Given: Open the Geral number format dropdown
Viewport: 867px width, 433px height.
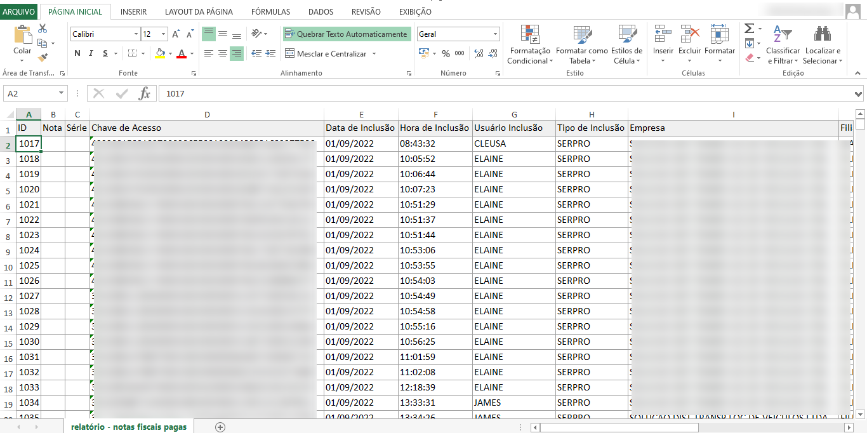Looking at the screenshot, I should tap(496, 34).
